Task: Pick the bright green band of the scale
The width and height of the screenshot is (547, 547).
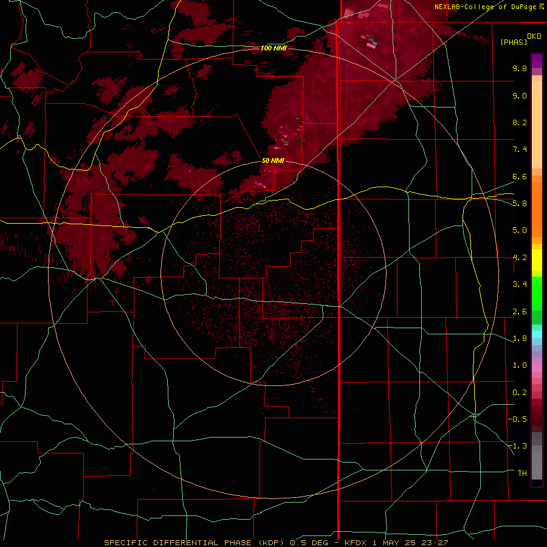Action: [x=537, y=293]
